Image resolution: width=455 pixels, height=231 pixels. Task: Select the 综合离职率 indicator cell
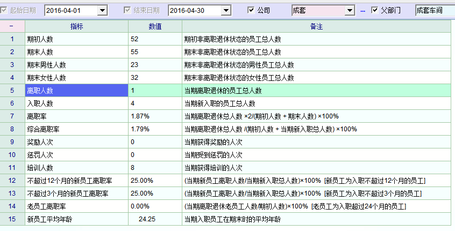(x=76, y=129)
